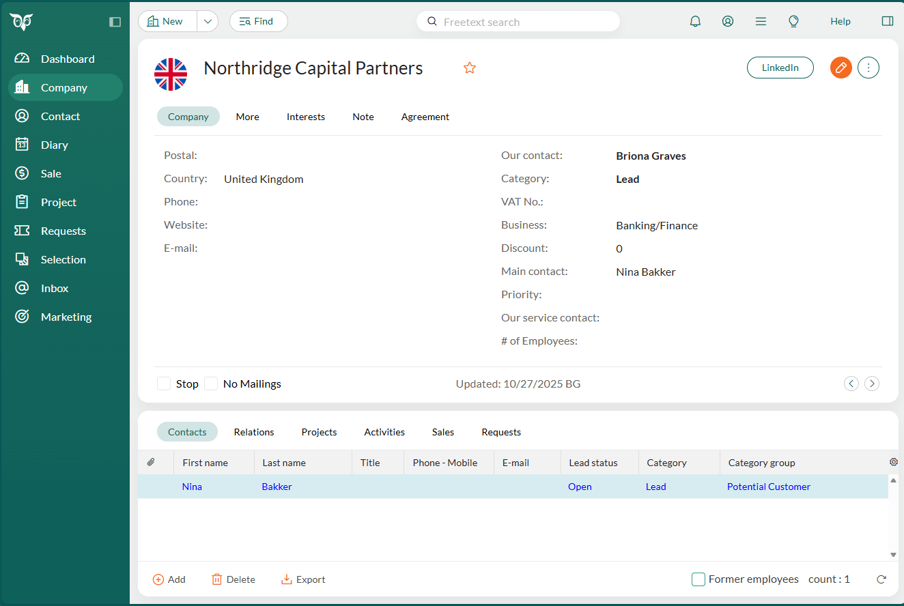Check the No Mailings option
The width and height of the screenshot is (904, 606).
[x=211, y=384]
